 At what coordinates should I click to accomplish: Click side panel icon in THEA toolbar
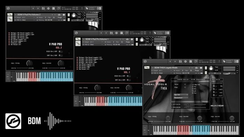(x=236, y=62)
